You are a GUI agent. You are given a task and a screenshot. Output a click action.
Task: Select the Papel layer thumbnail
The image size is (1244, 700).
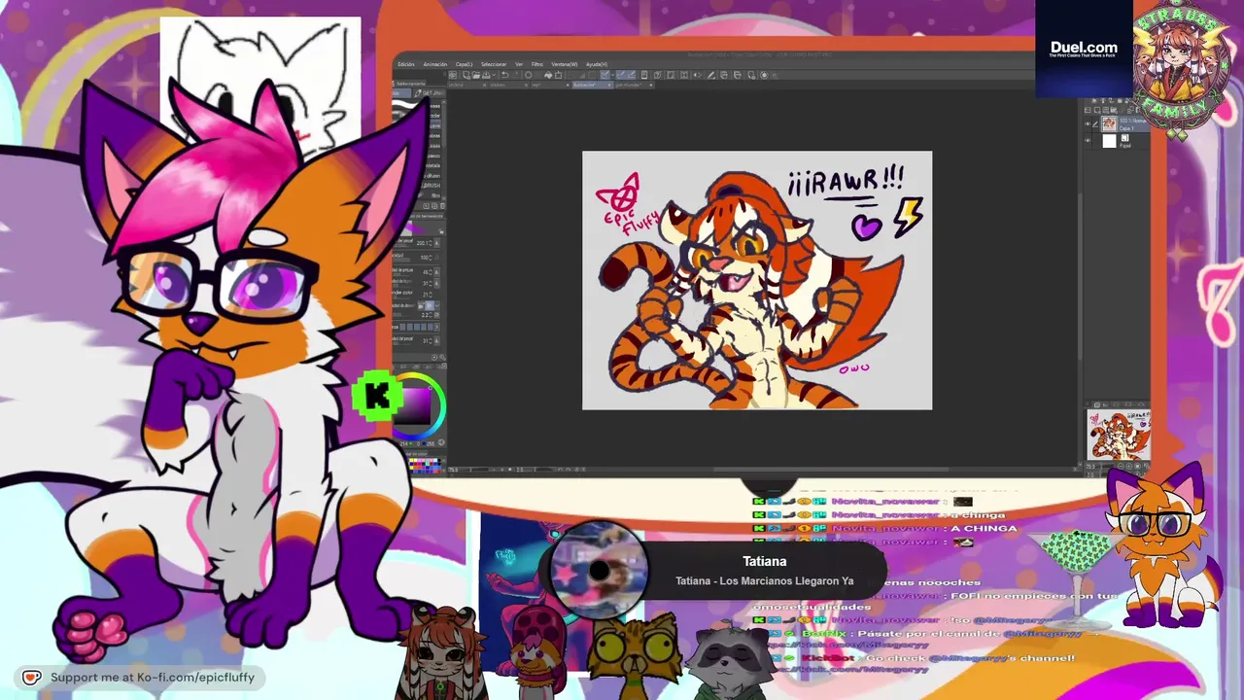pos(1109,140)
